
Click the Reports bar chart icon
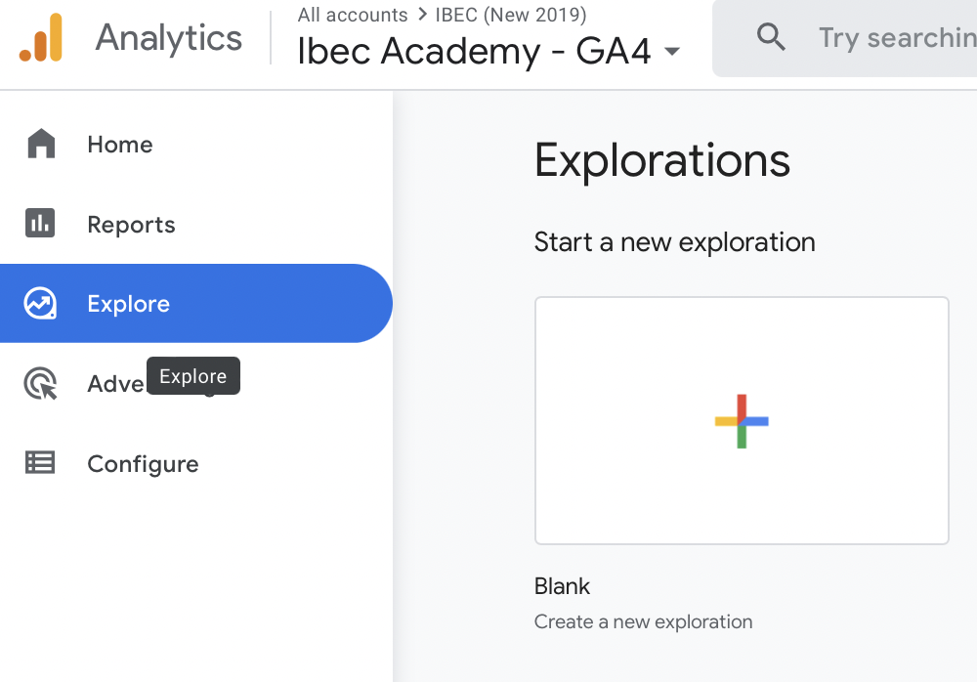coord(41,224)
